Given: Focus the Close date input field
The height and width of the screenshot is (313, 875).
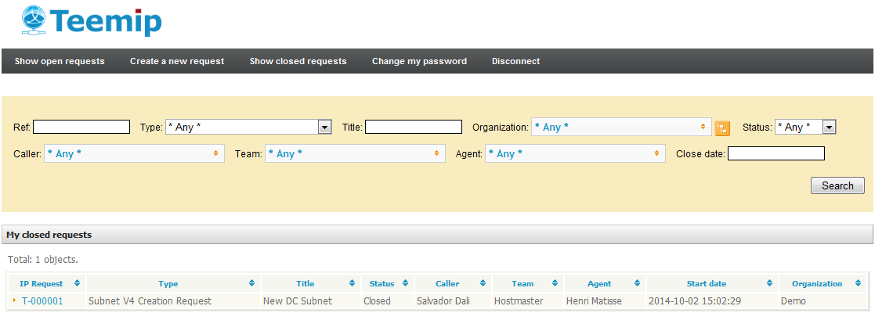Looking at the screenshot, I should click(x=776, y=153).
